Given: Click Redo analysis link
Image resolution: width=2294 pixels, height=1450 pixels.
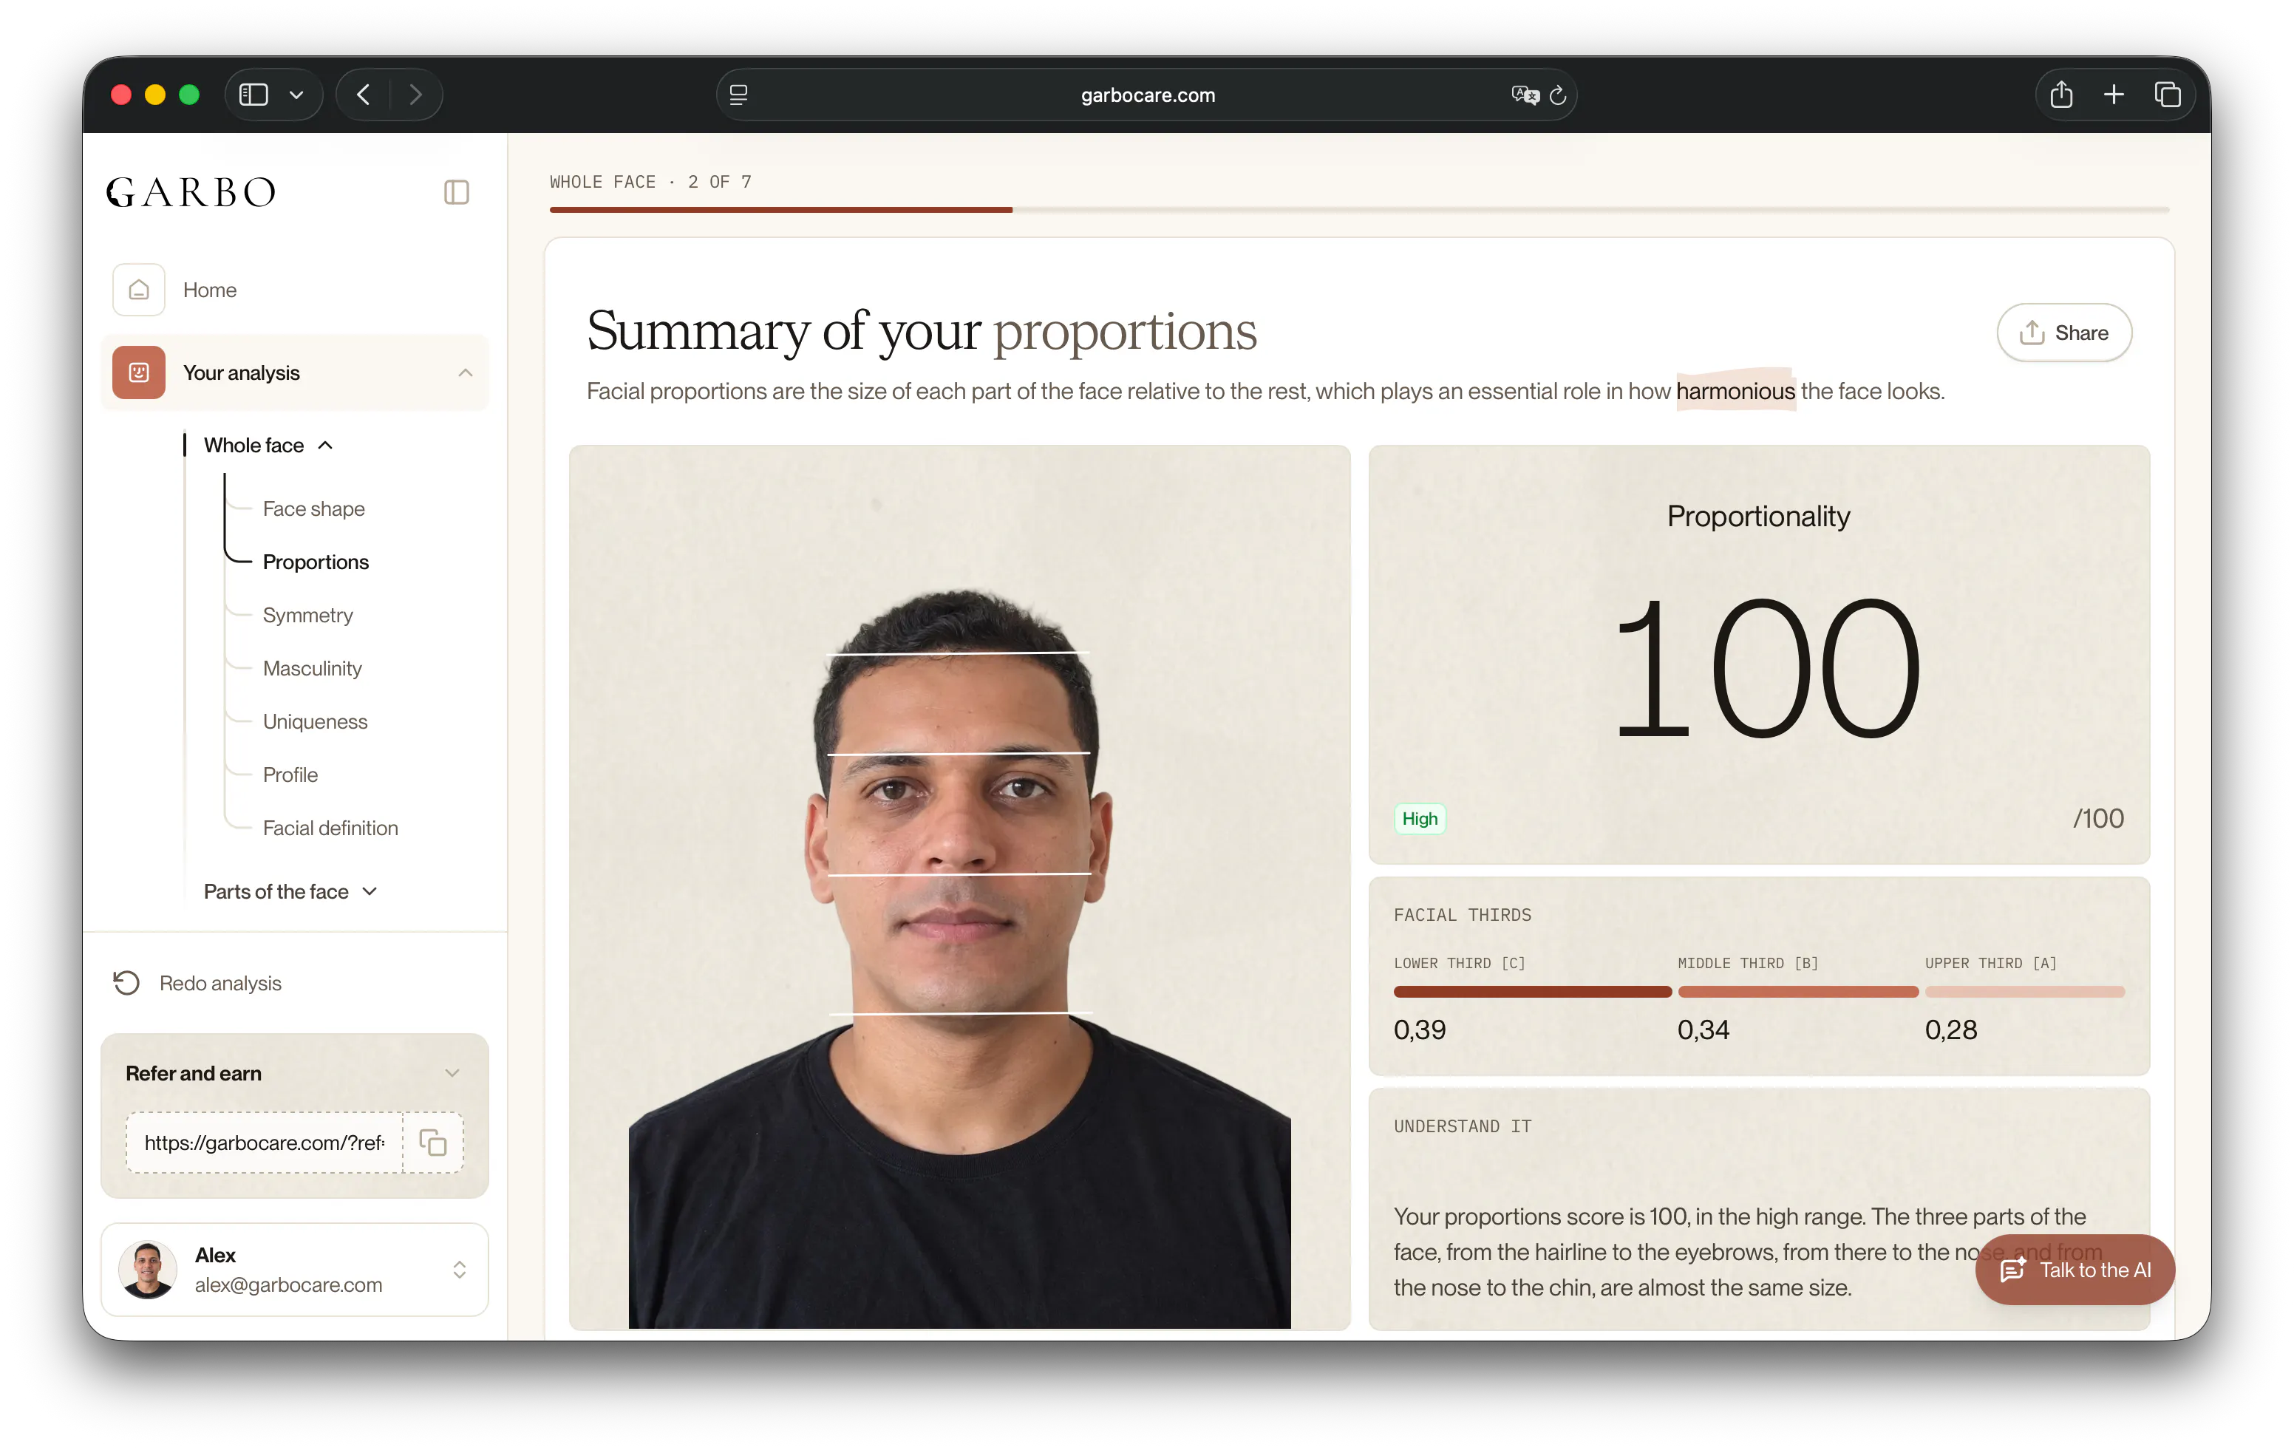Looking at the screenshot, I should coord(220,982).
